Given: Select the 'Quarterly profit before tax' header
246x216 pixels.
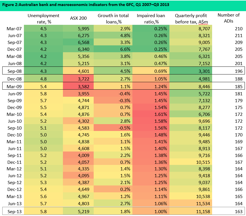Looking at the screenshot, I should pos(191,18).
